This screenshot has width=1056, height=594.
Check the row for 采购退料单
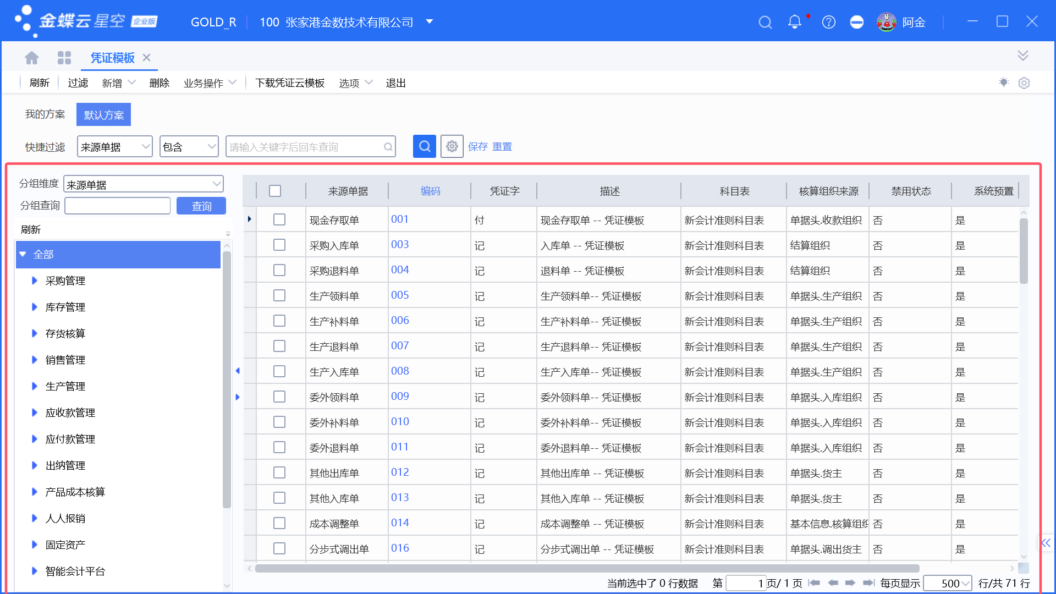(x=279, y=270)
